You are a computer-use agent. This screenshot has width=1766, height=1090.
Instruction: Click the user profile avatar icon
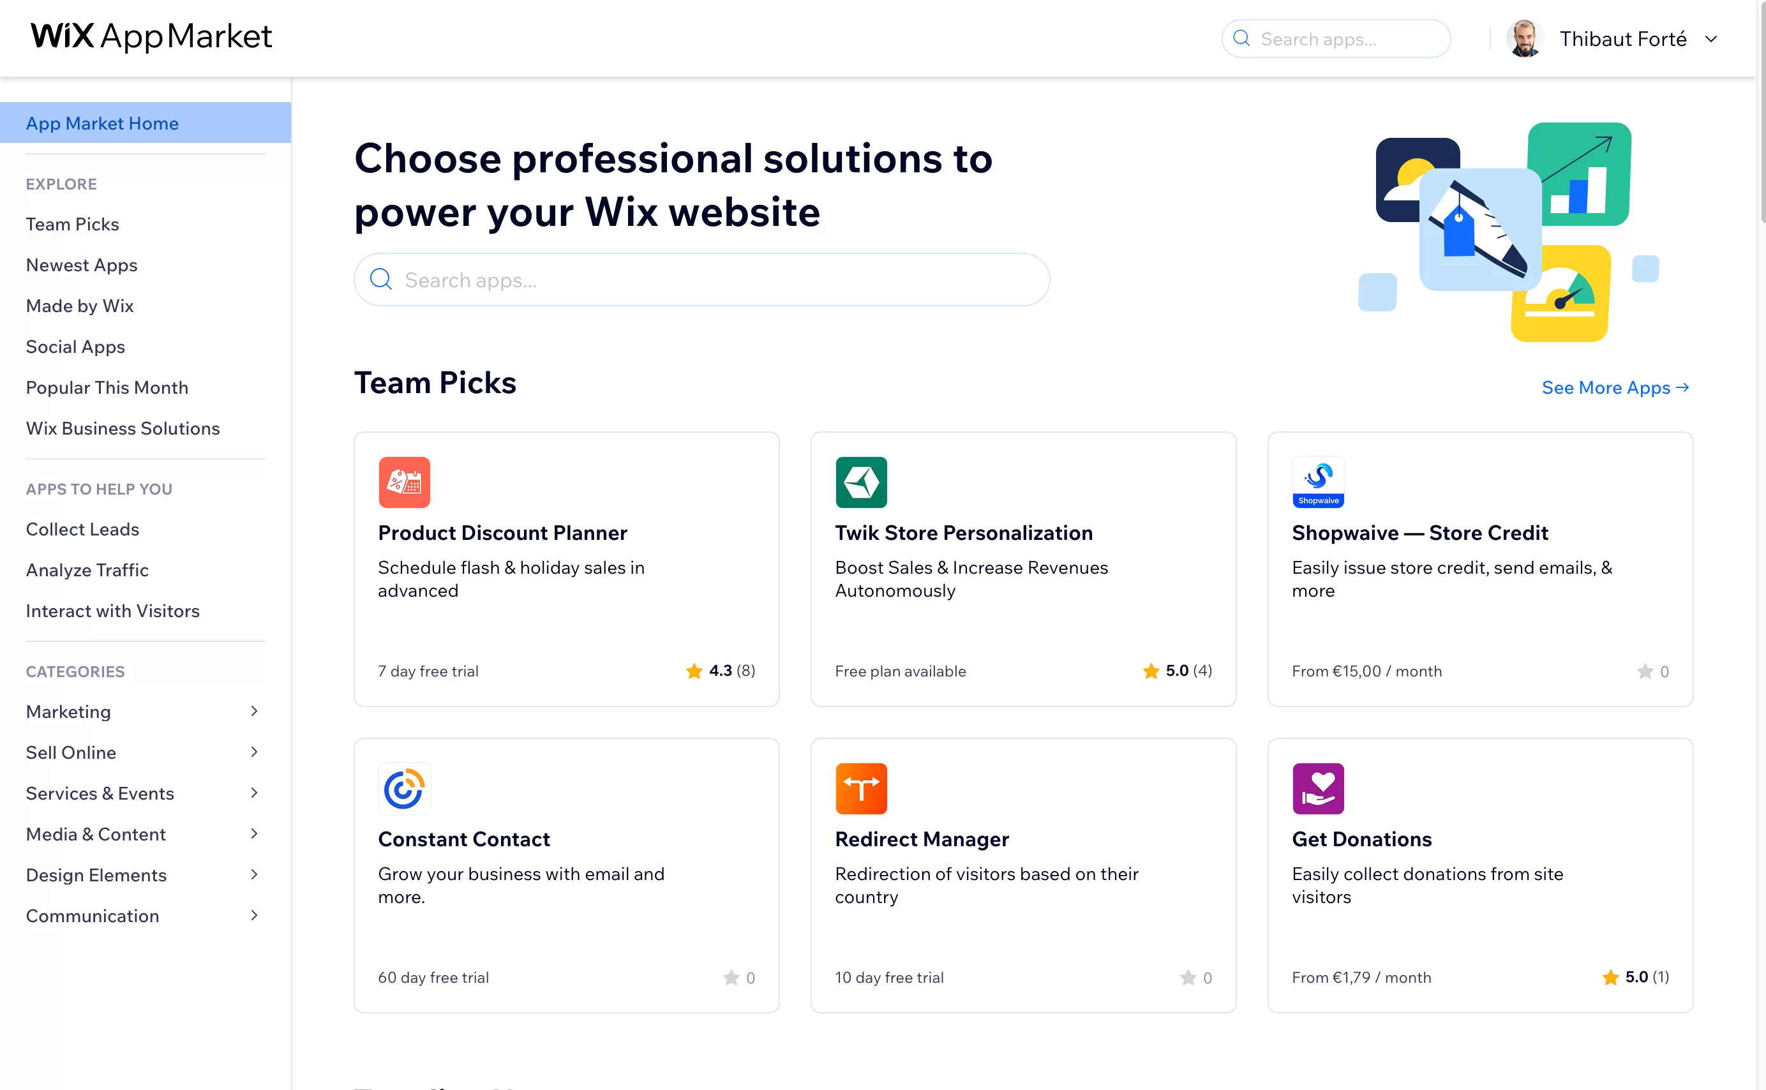[1525, 38]
